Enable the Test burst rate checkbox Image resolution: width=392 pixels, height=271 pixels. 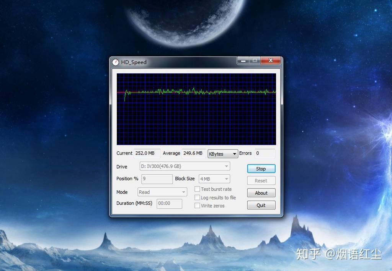(197, 189)
